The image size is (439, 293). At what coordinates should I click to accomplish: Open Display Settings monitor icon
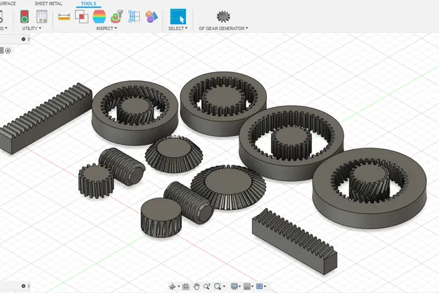pyautogui.click(x=234, y=286)
